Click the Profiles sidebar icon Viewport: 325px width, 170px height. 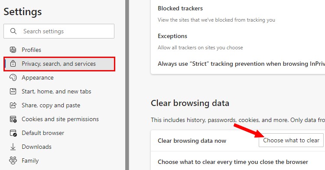13,50
